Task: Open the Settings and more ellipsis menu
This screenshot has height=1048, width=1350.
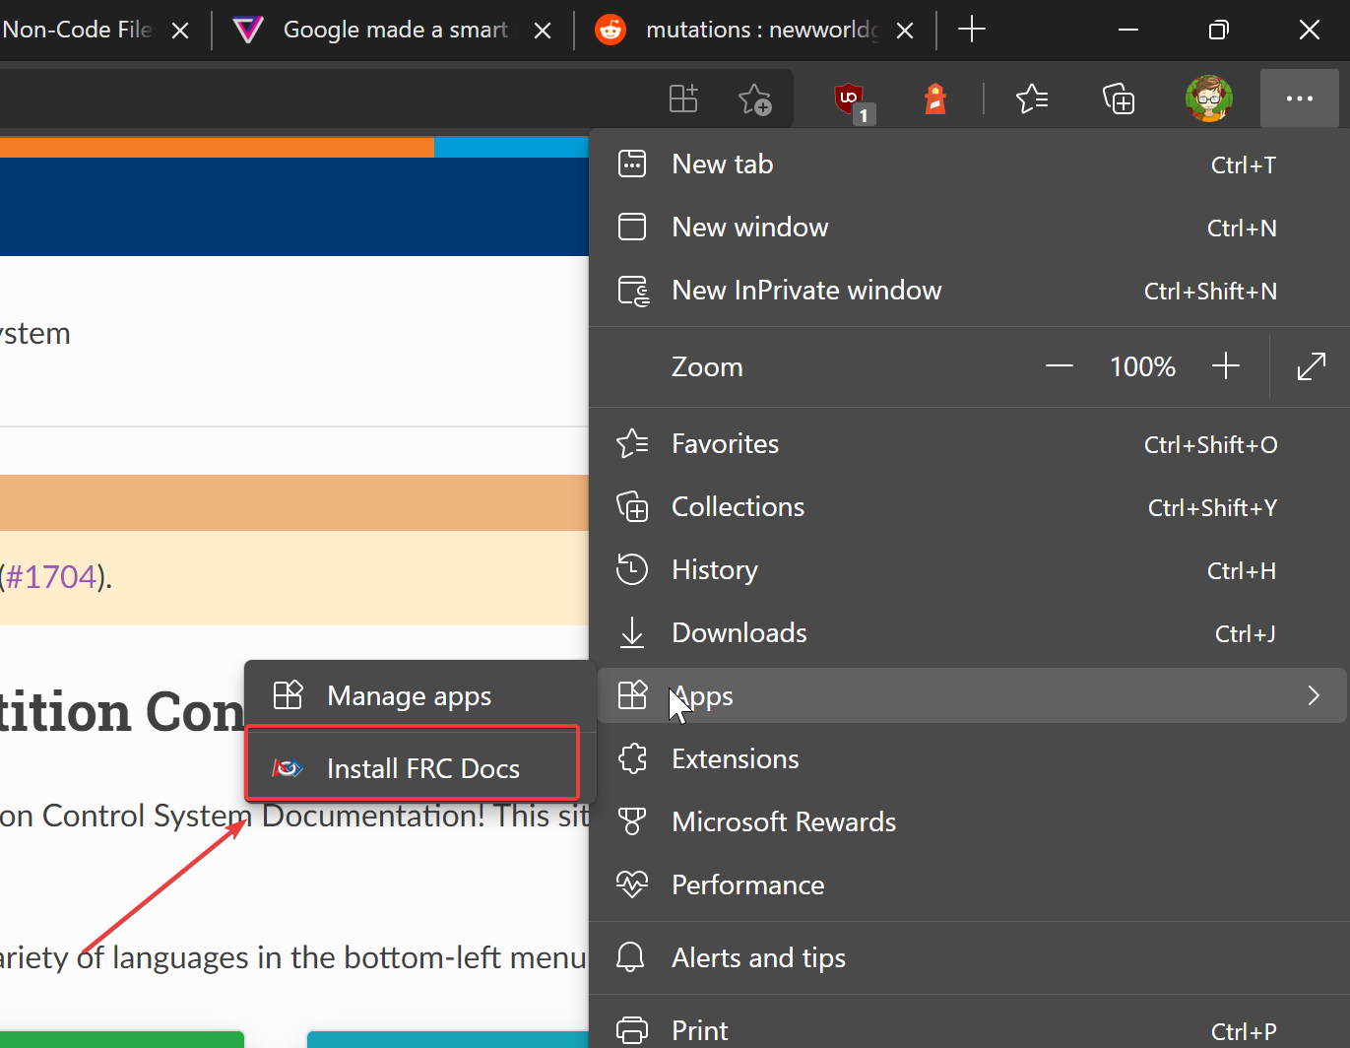Action: pyautogui.click(x=1299, y=98)
